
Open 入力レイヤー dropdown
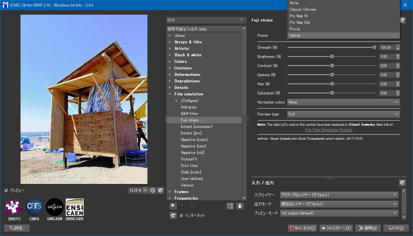(339, 195)
